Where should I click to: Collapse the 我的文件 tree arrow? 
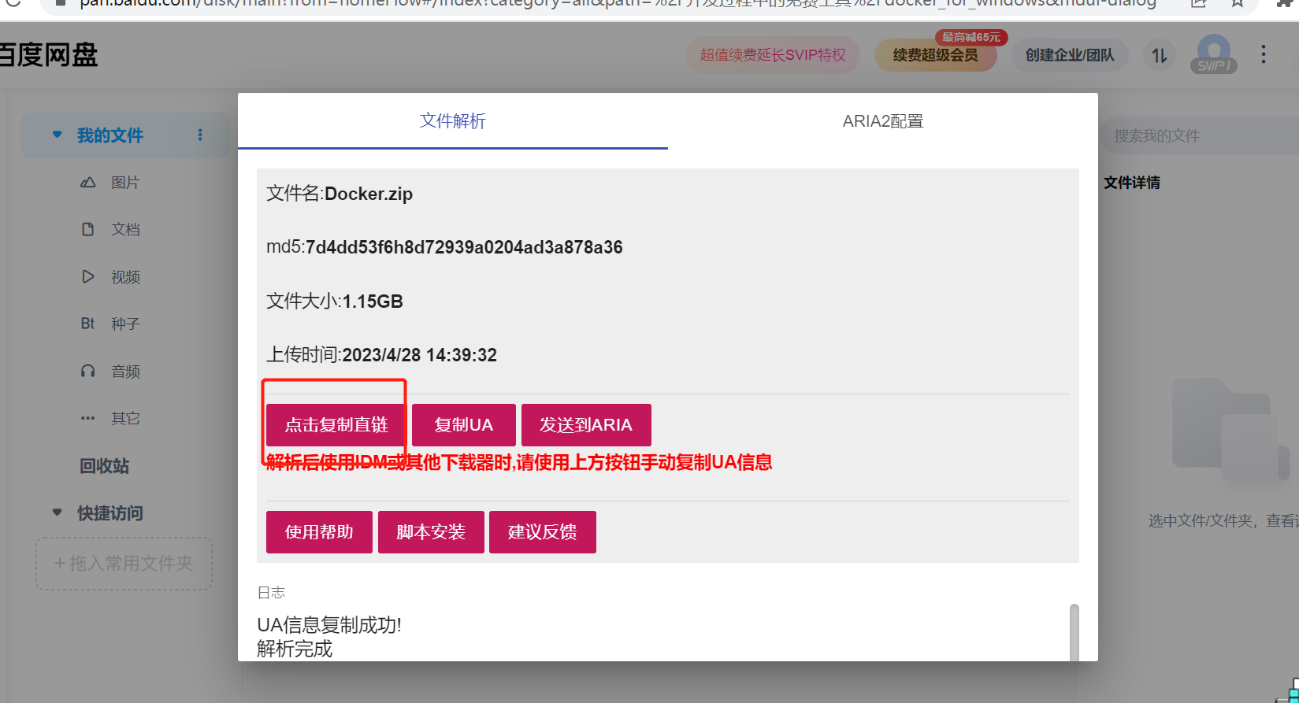57,135
